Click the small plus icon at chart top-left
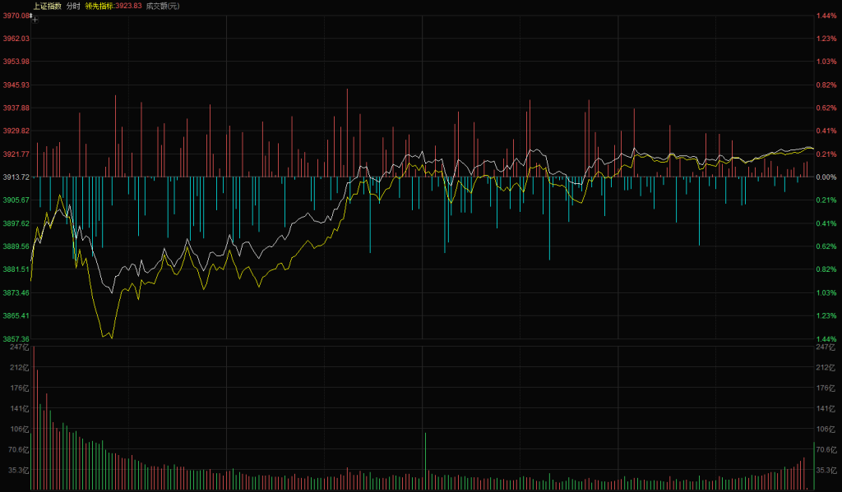This screenshot has height=492, width=842. tap(35, 19)
